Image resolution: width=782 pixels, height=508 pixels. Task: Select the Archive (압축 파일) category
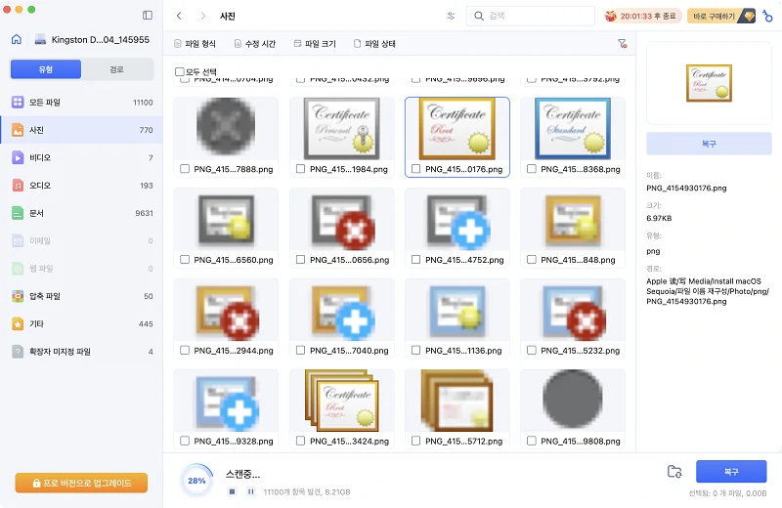pyautogui.click(x=81, y=296)
